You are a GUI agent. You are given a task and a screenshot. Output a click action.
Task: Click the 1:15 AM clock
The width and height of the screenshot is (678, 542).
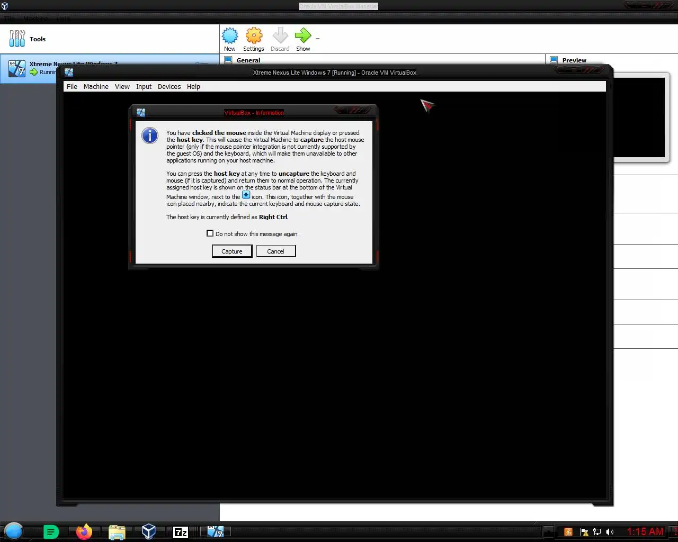645,531
